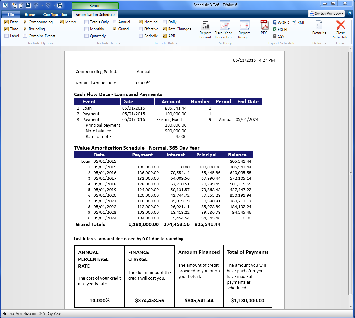355x318 pixels.
Task: Click status bar text 'Normal Amortization, 365 Day Year'
Action: [x=32, y=314]
